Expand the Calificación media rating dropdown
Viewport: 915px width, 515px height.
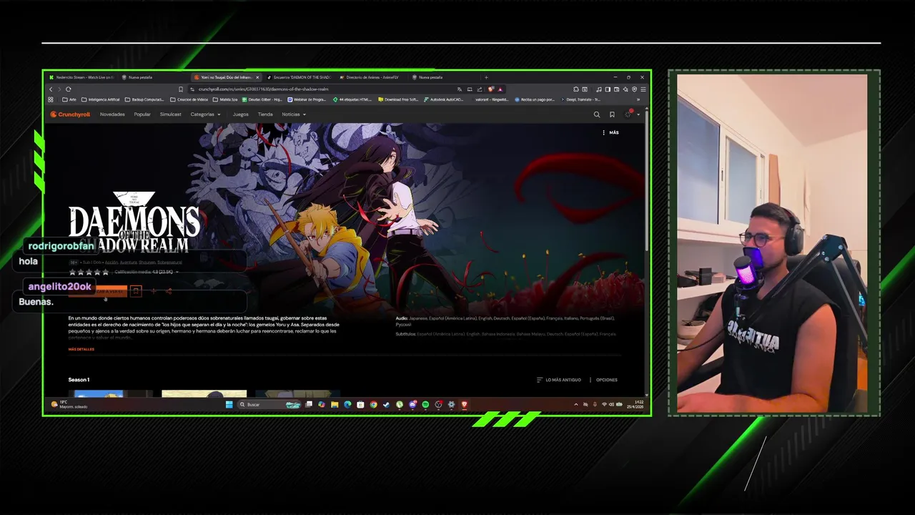tap(147, 272)
